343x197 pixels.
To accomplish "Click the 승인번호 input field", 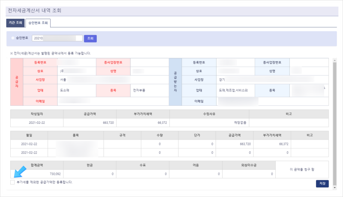I will tap(57, 38).
